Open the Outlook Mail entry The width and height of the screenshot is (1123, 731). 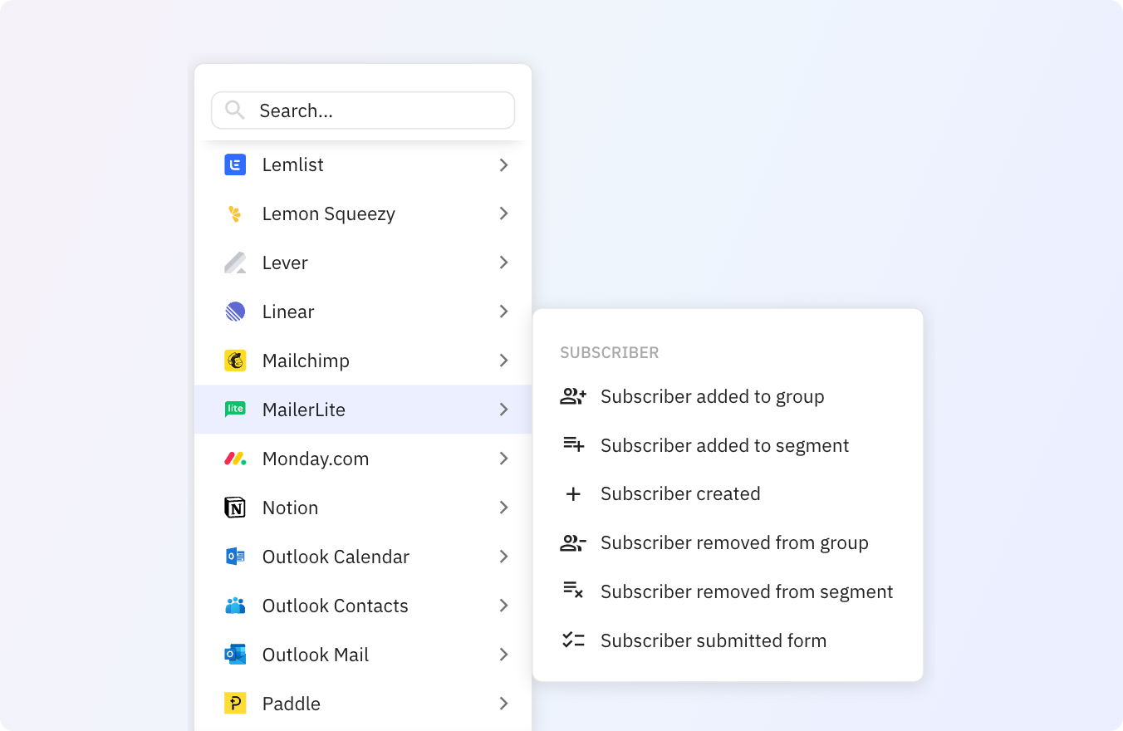[363, 655]
